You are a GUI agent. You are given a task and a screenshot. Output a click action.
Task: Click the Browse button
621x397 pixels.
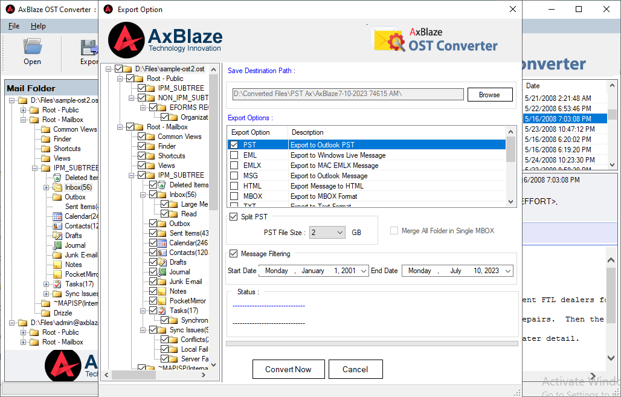(x=490, y=95)
